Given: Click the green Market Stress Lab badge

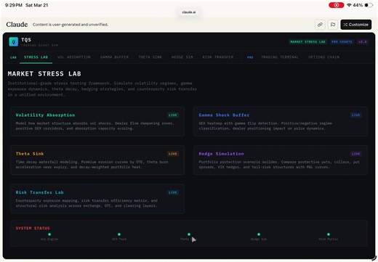Looking at the screenshot, I should (307, 42).
